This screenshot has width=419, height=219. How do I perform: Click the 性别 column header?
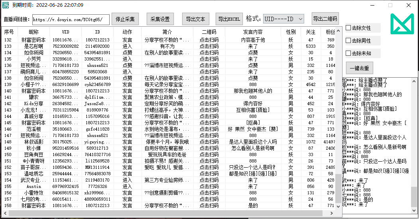[x=291, y=32]
